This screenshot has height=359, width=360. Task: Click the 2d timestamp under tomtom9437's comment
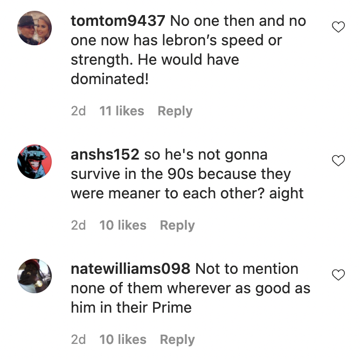[x=78, y=111]
